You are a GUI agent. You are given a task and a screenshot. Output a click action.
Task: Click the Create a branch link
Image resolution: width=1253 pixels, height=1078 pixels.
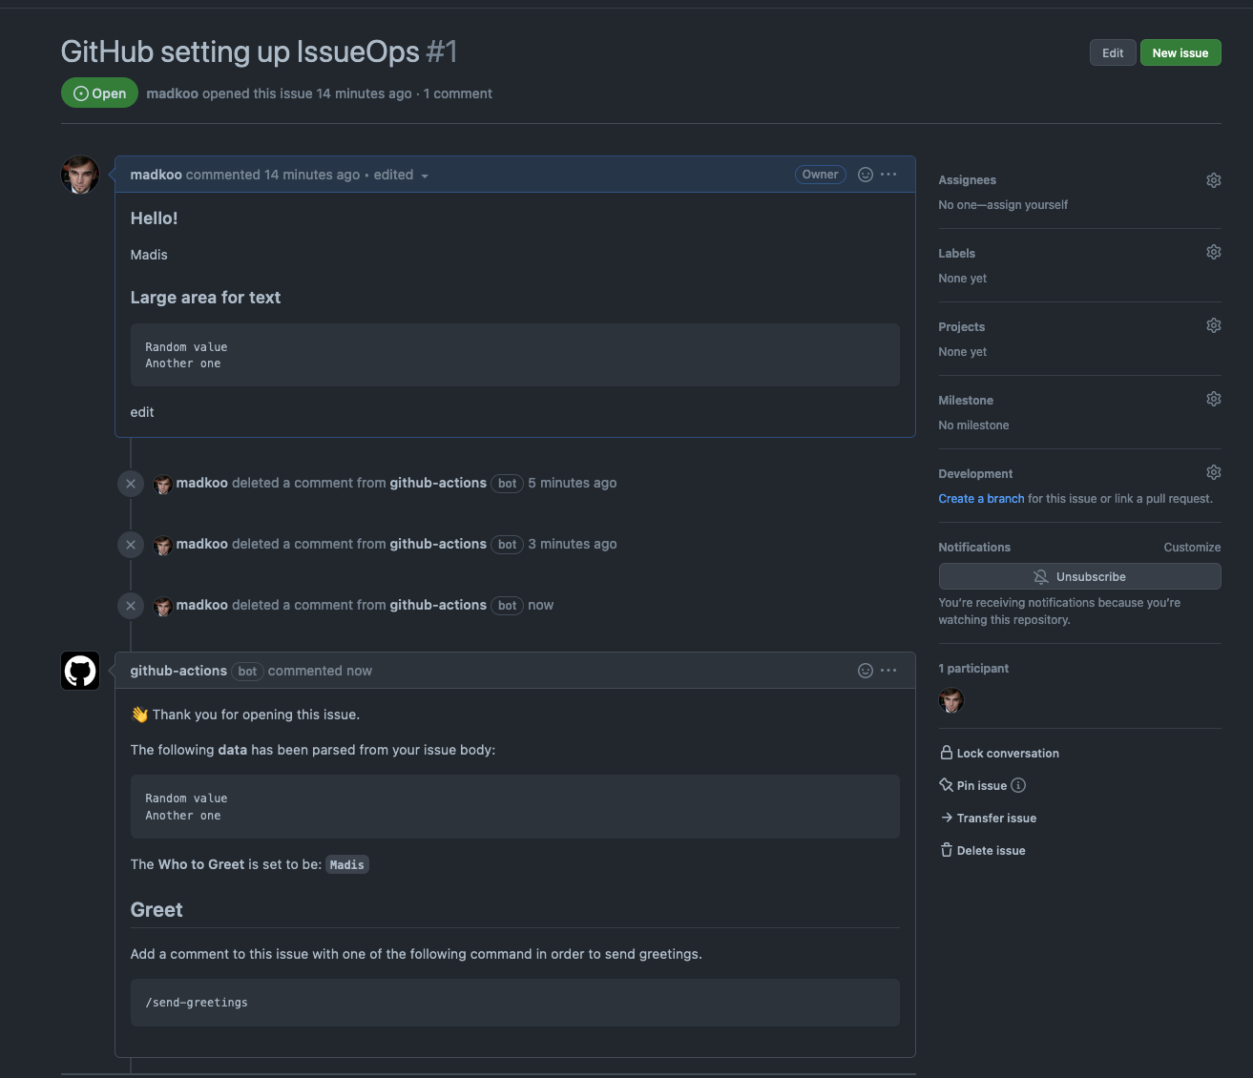(x=981, y=499)
